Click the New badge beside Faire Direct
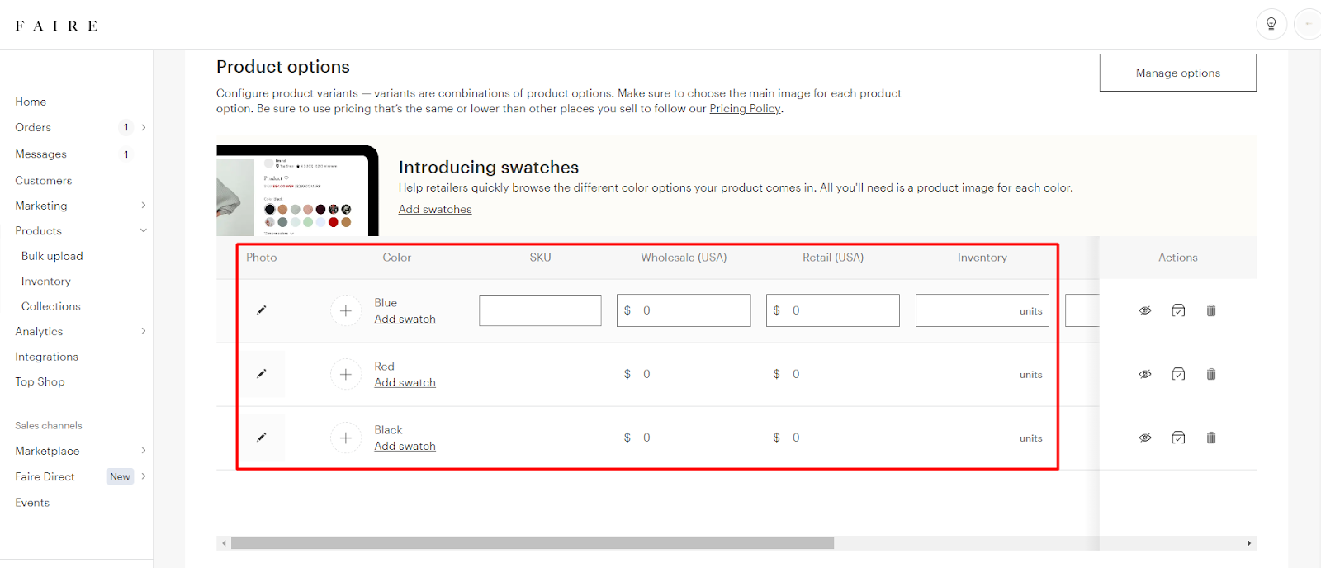The image size is (1321, 568). pos(120,476)
